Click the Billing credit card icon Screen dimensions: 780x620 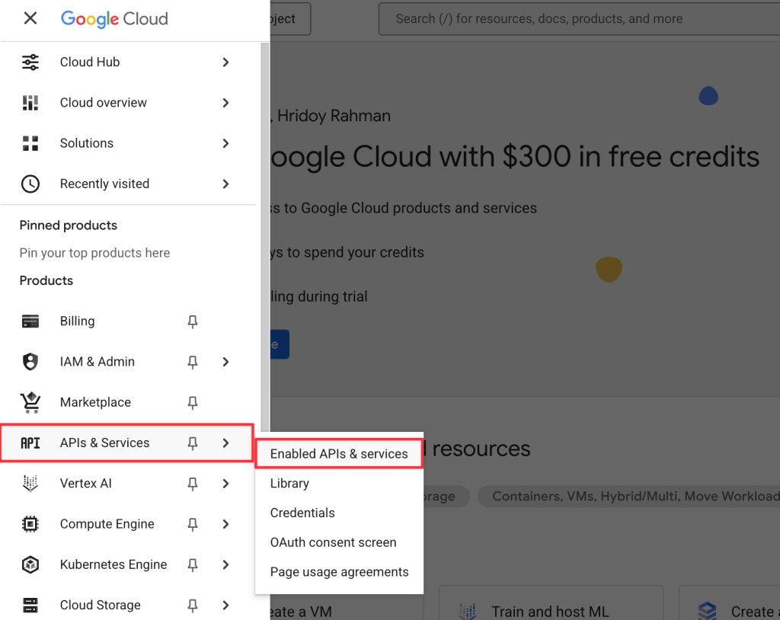point(30,321)
